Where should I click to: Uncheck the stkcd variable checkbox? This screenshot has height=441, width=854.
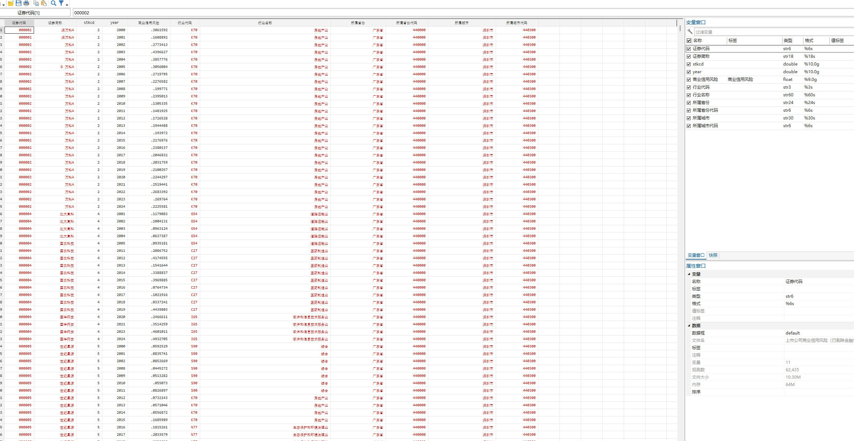[x=689, y=64]
